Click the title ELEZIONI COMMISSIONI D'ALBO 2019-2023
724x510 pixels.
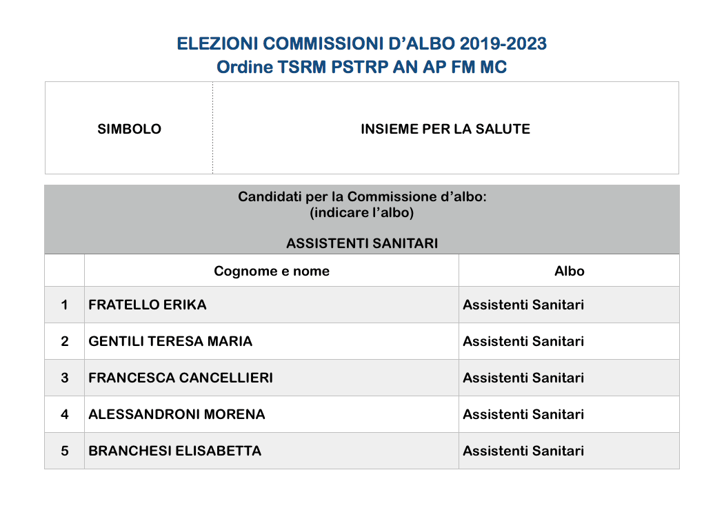(x=361, y=44)
